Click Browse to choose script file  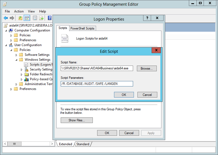(147, 69)
